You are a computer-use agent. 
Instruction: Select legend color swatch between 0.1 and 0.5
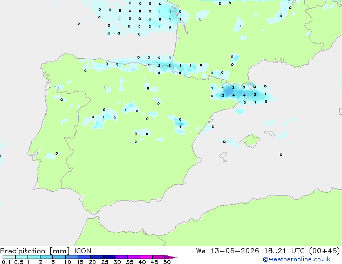[9, 257]
